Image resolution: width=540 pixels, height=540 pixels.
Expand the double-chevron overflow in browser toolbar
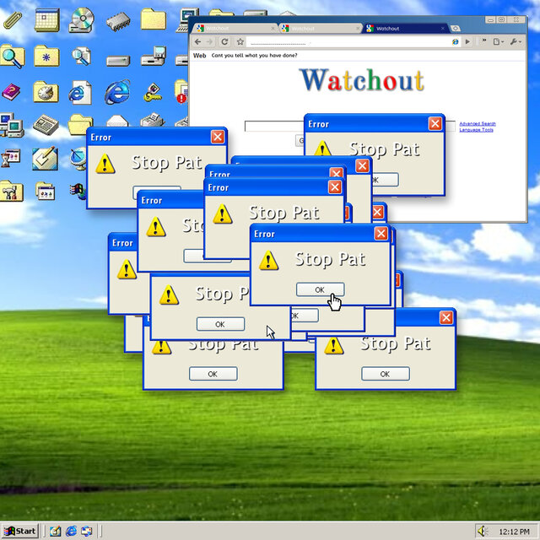[484, 41]
